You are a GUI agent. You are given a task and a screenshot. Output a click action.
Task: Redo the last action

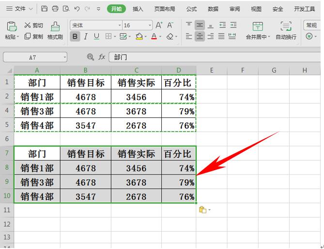tap(87, 9)
